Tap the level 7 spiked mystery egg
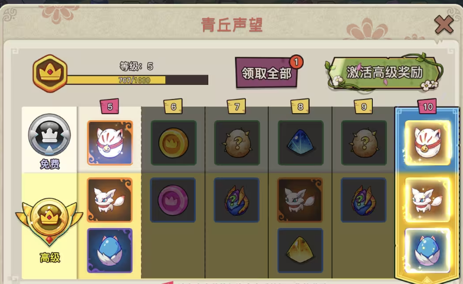Screen dimensions: 463x284 237,143
